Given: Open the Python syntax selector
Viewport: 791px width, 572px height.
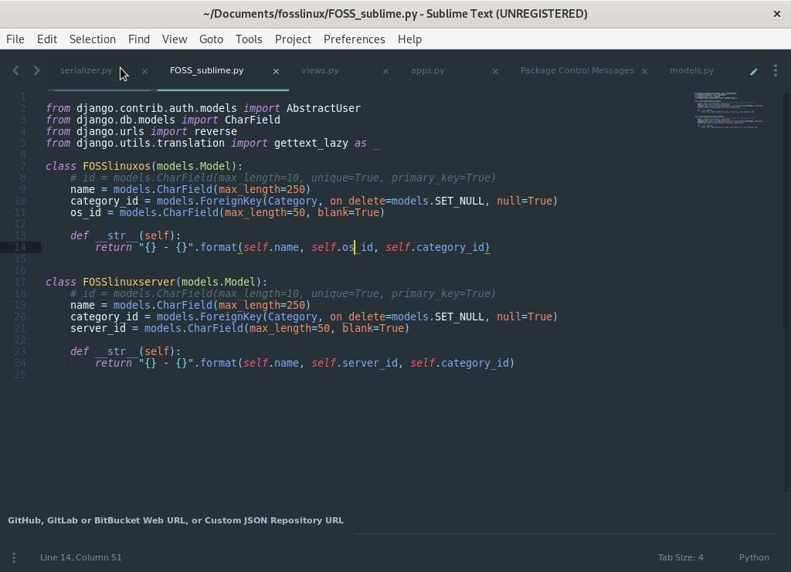Looking at the screenshot, I should (x=753, y=557).
